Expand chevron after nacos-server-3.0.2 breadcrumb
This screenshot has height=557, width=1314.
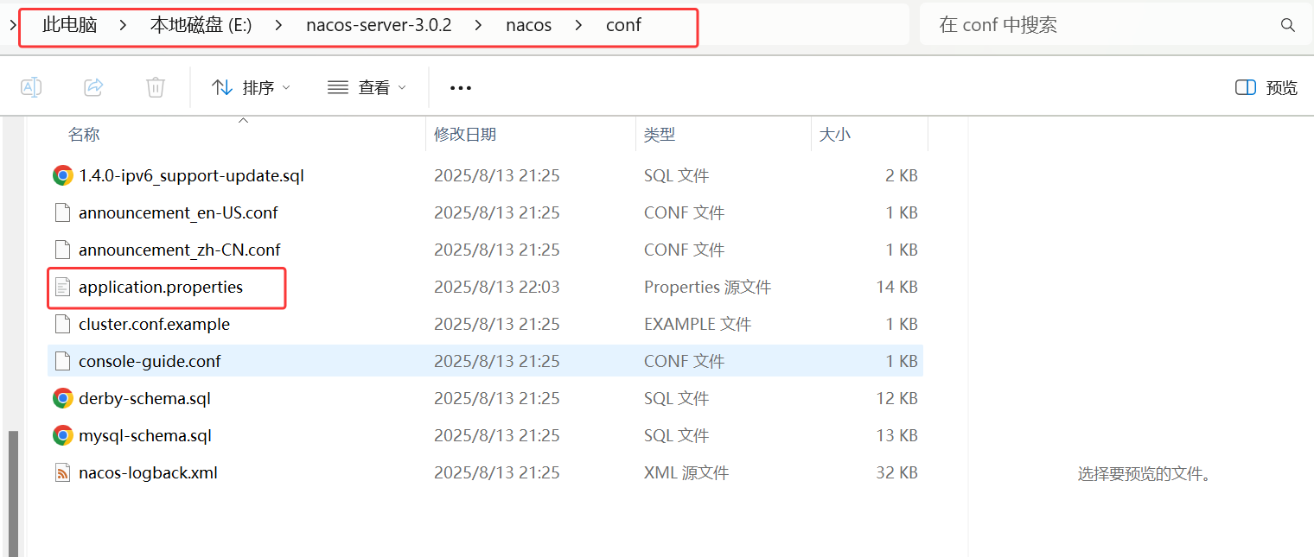coord(478,25)
